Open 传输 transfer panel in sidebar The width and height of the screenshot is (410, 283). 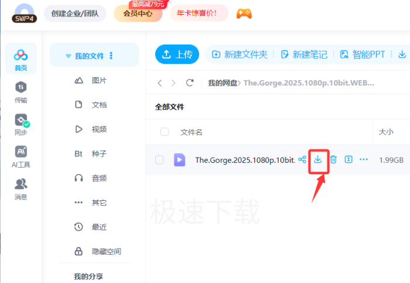tap(21, 92)
